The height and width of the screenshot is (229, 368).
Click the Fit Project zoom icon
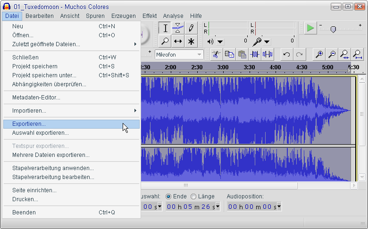(358, 55)
